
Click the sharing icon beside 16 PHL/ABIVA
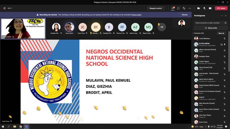pyautogui.click(x=222, y=44)
